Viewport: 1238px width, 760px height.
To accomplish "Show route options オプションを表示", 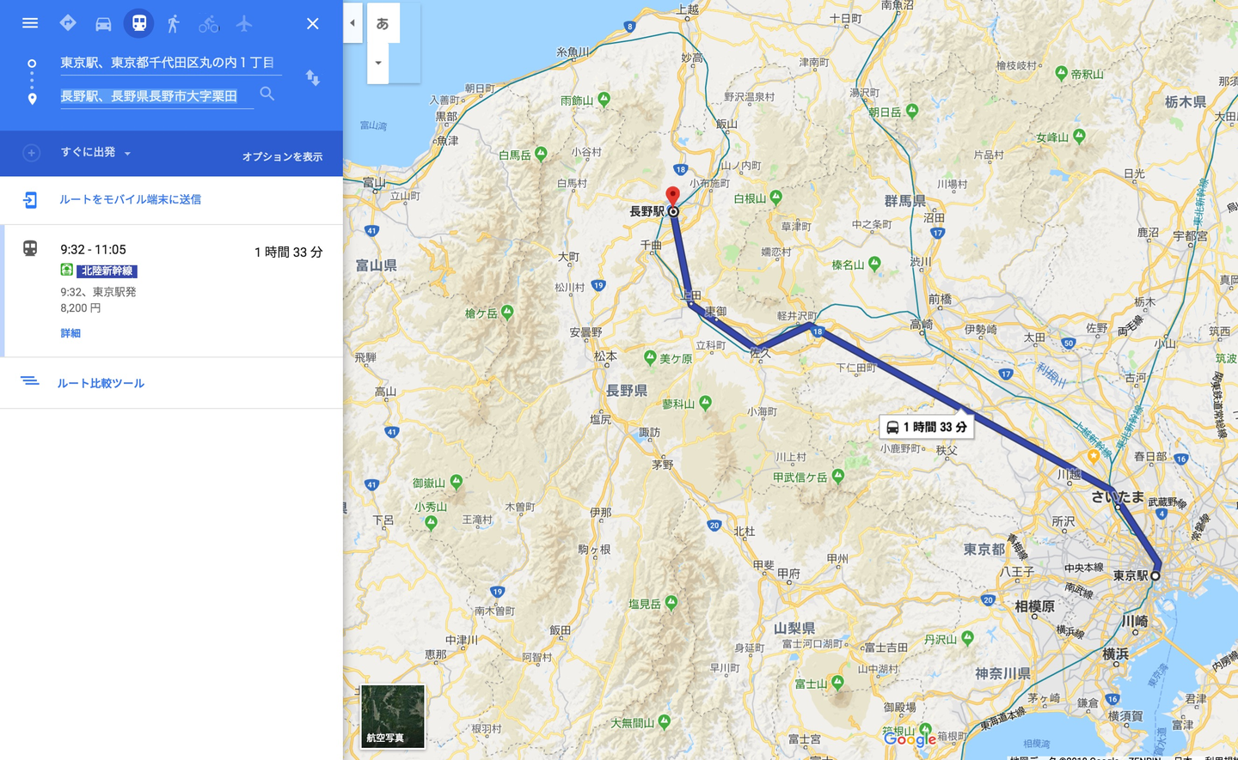I will (282, 156).
